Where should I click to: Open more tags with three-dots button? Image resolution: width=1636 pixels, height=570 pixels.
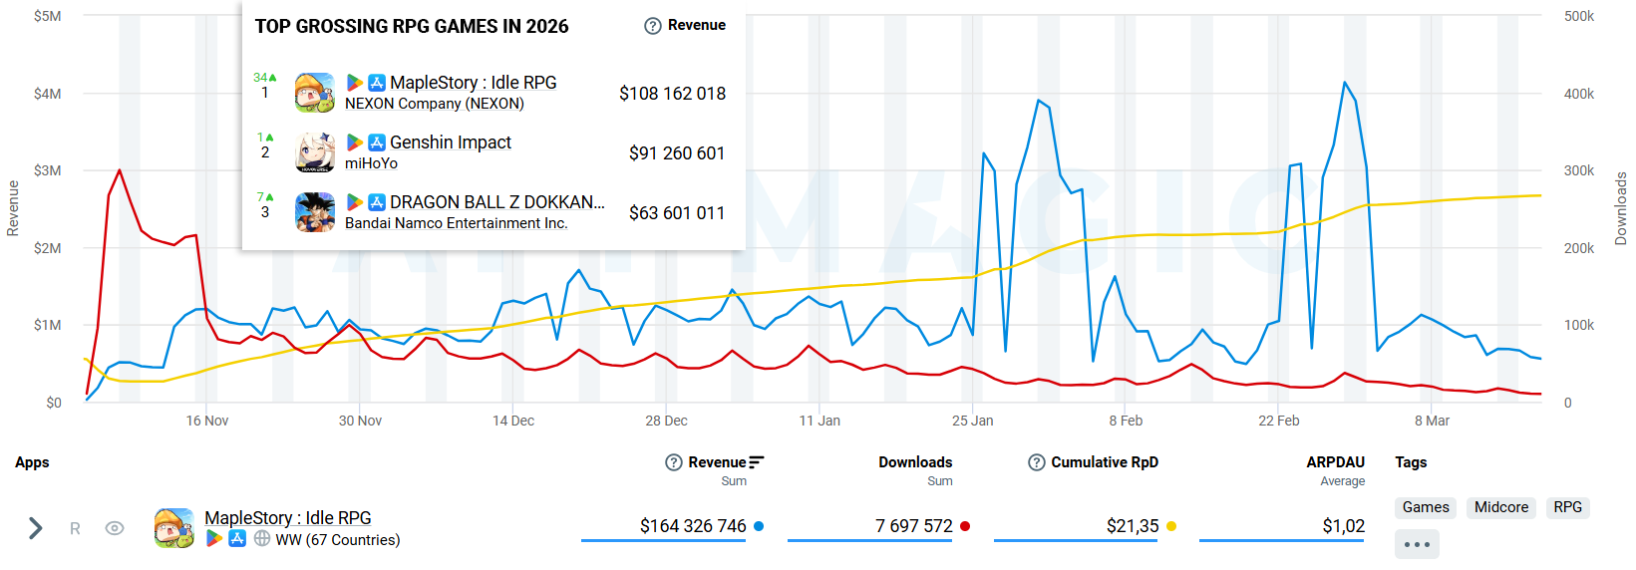pyautogui.click(x=1417, y=544)
